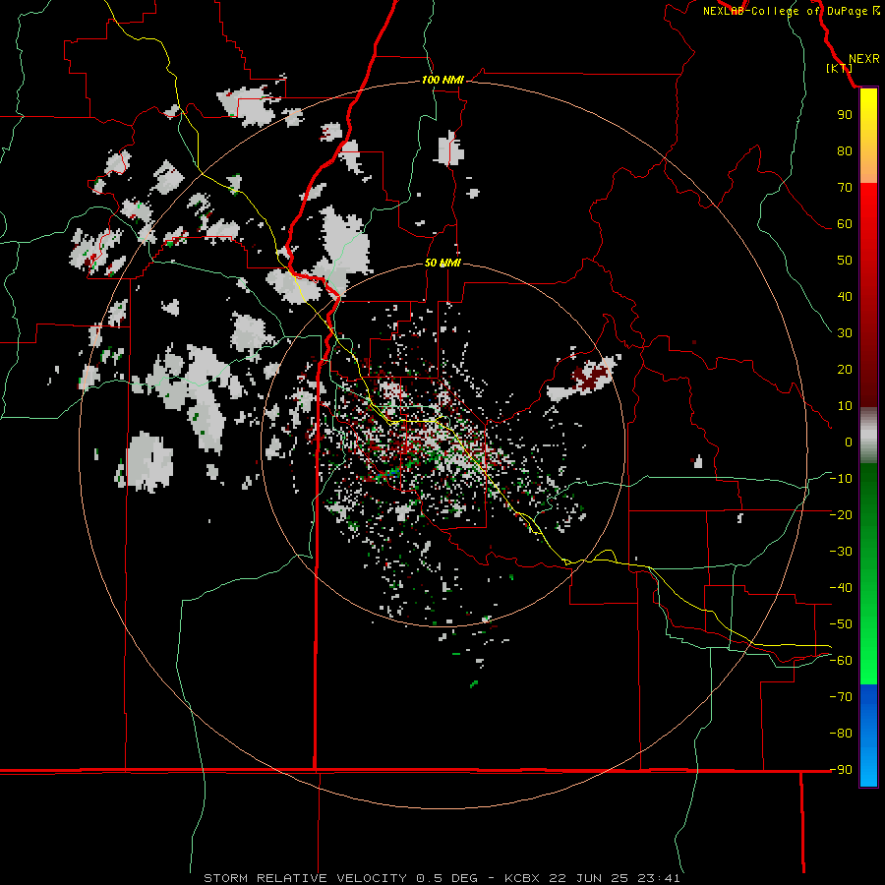
Task: Click the -40 value on the velocity scale
Action: tap(841, 588)
